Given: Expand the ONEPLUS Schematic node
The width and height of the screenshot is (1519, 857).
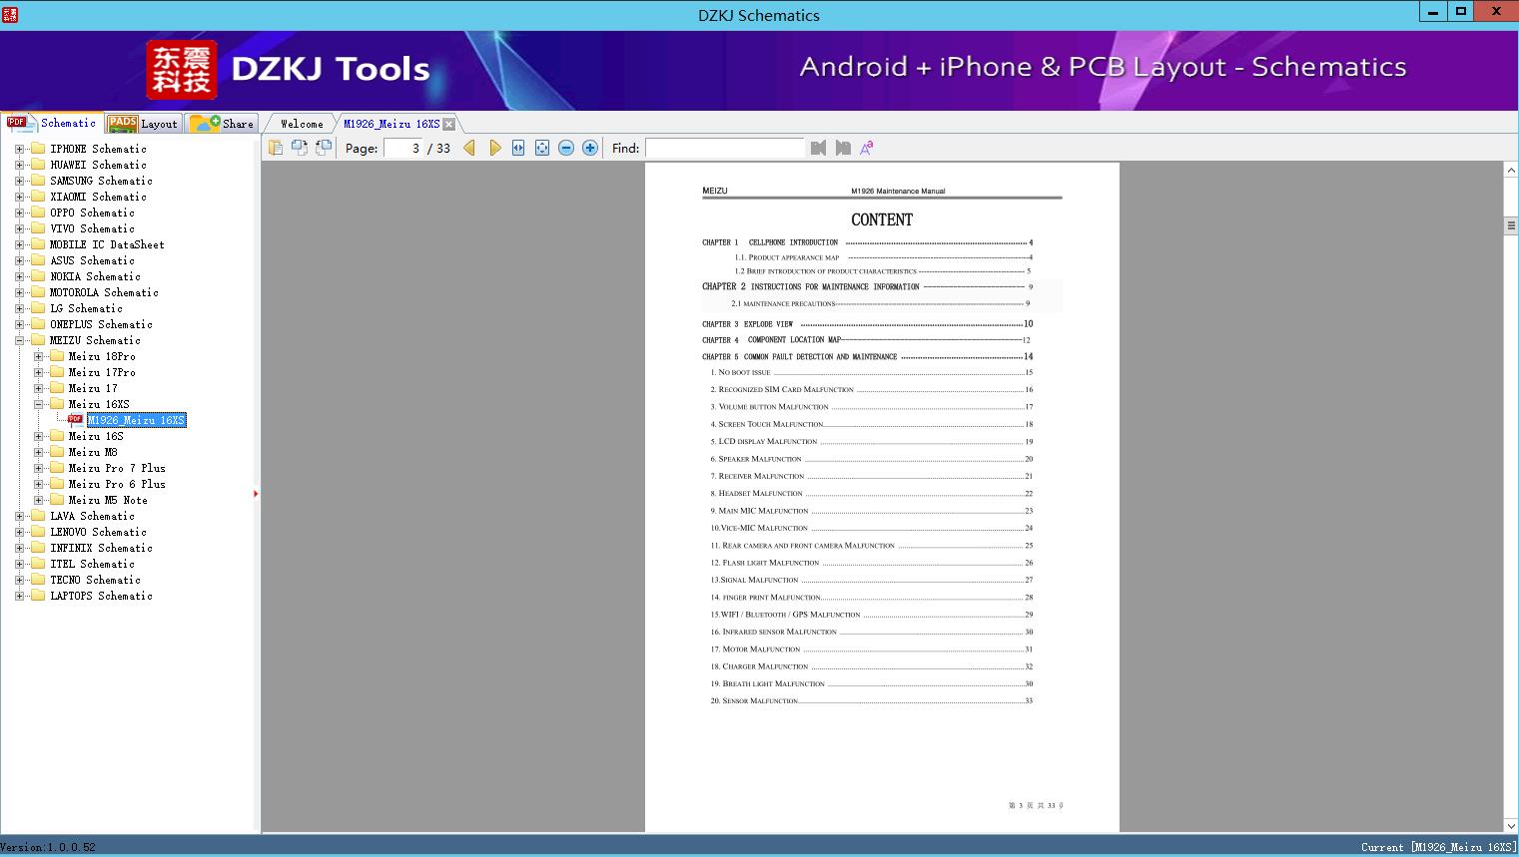Looking at the screenshot, I should pos(19,324).
